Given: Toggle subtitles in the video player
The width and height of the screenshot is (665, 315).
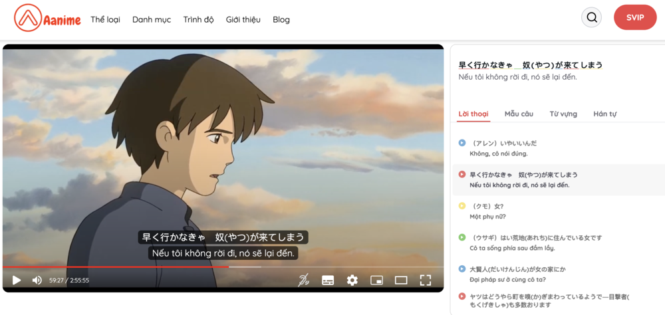Looking at the screenshot, I should [x=328, y=280].
